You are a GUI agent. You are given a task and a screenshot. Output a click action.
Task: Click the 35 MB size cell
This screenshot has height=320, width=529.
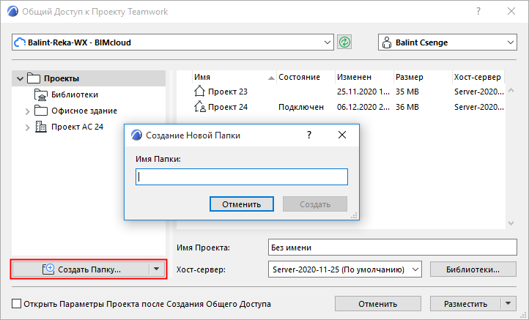coord(407,92)
